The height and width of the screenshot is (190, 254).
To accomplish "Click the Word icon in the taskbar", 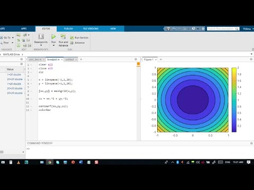I will coord(81,163).
